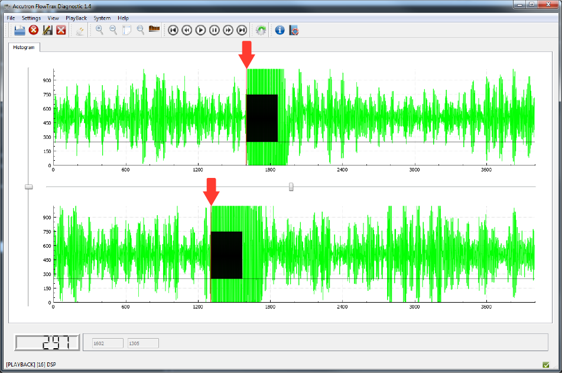Click the blue open file toolbar icon

[19, 30]
